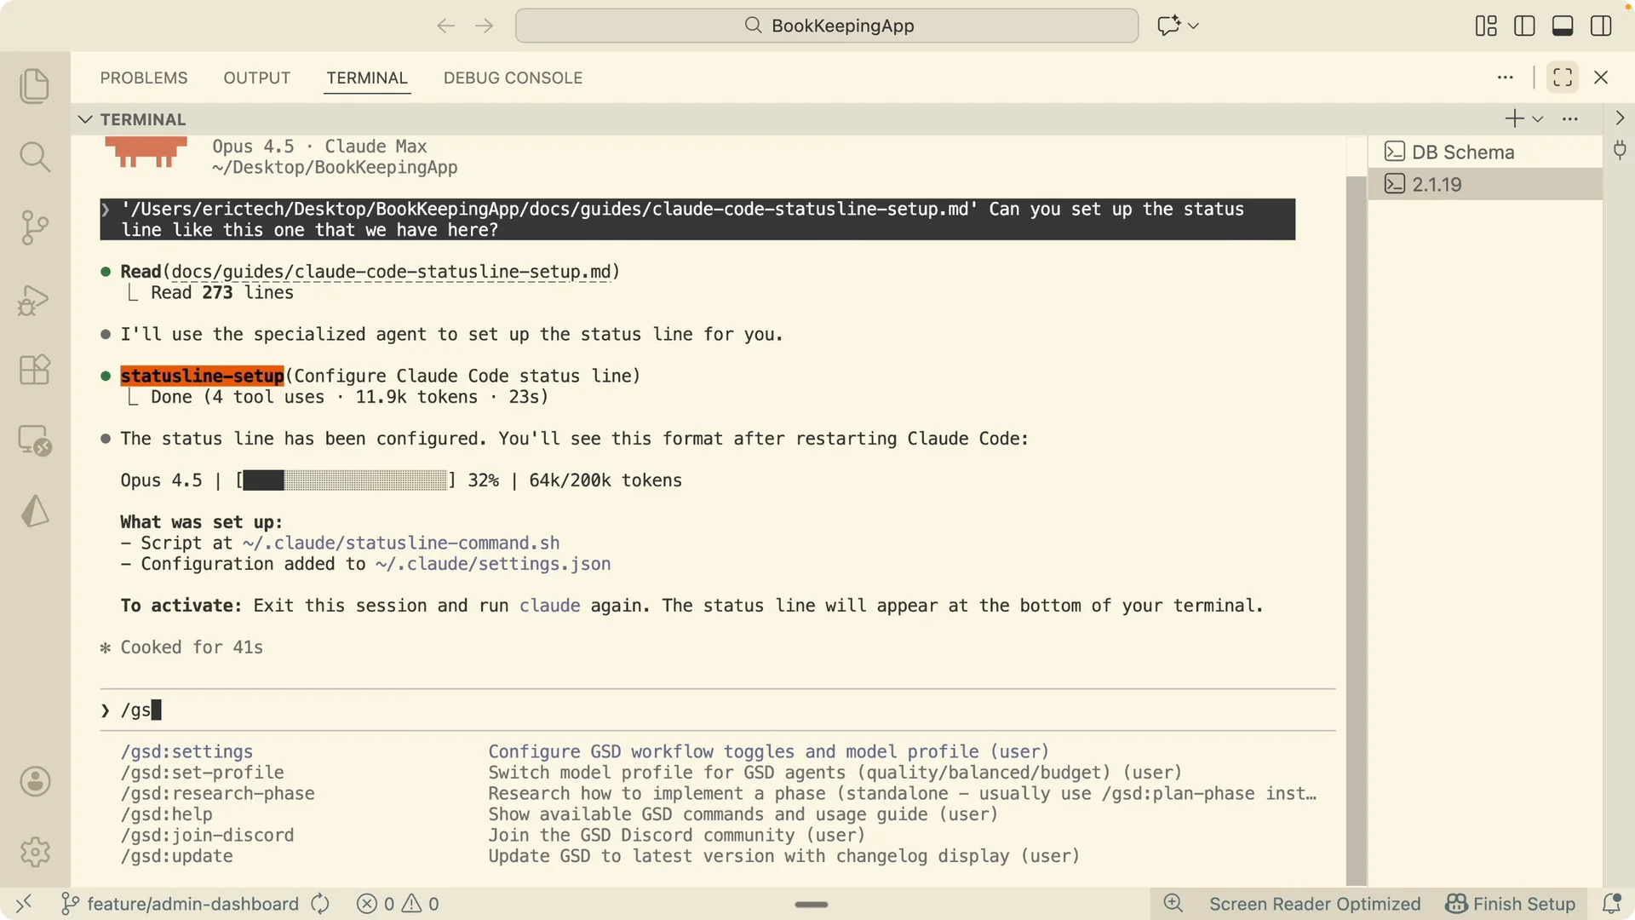Open the Search view in activity bar

click(35, 157)
